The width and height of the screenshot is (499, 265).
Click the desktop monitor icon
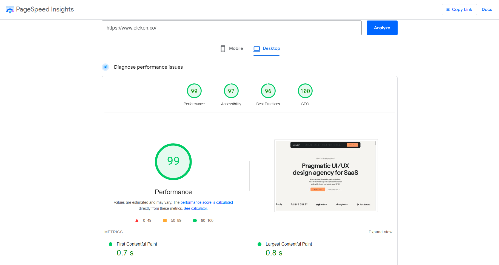click(x=257, y=49)
